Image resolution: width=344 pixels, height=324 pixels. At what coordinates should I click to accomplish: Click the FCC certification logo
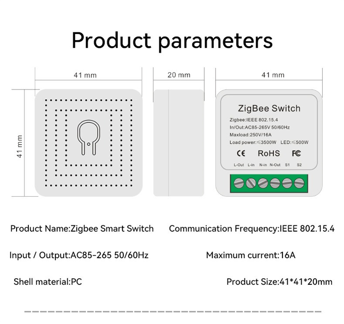click(x=296, y=153)
